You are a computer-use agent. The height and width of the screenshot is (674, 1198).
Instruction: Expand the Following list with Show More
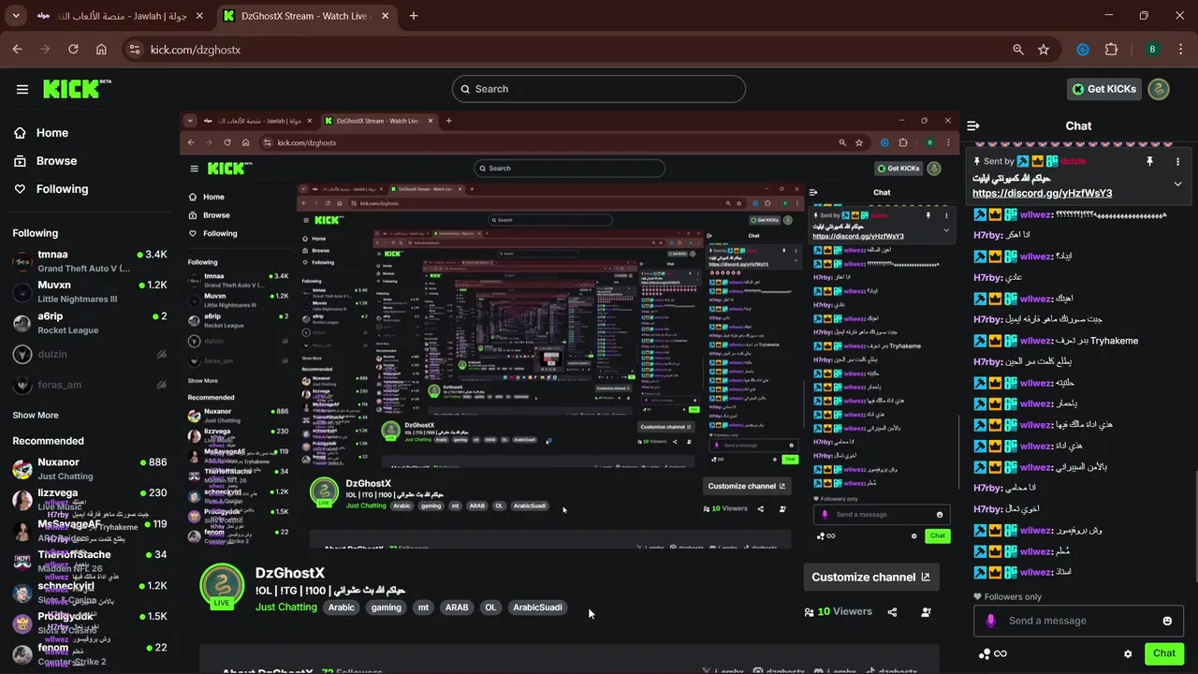[36, 415]
